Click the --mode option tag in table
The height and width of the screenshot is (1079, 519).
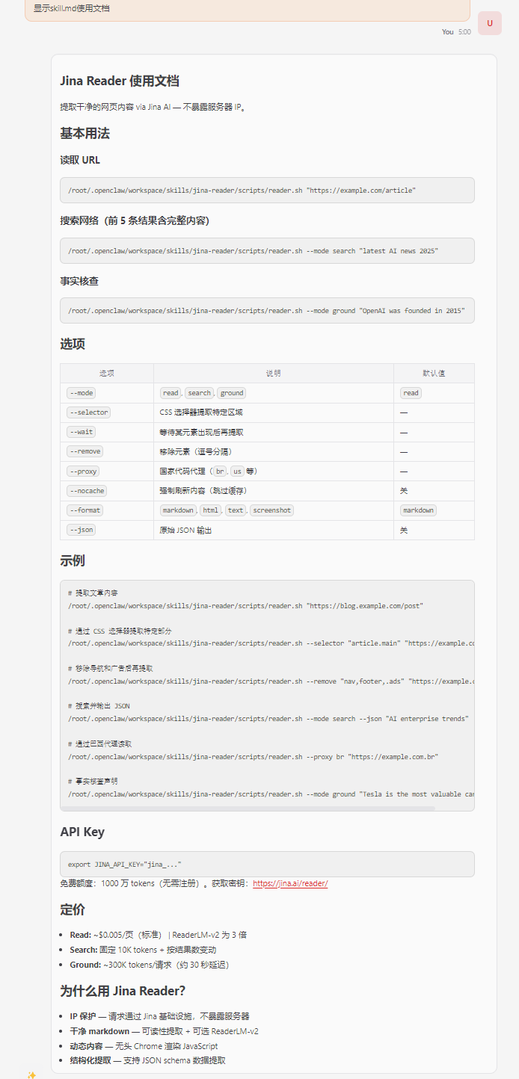(x=81, y=393)
